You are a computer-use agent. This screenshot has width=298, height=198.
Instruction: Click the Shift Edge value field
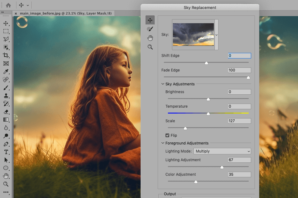pyautogui.click(x=239, y=56)
